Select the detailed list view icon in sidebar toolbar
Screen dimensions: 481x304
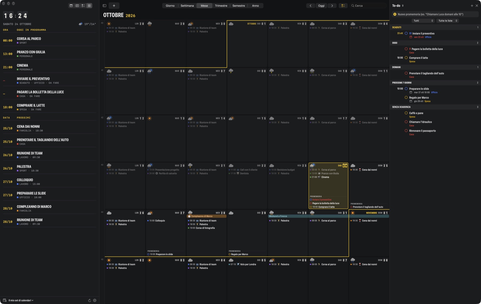point(77,6)
